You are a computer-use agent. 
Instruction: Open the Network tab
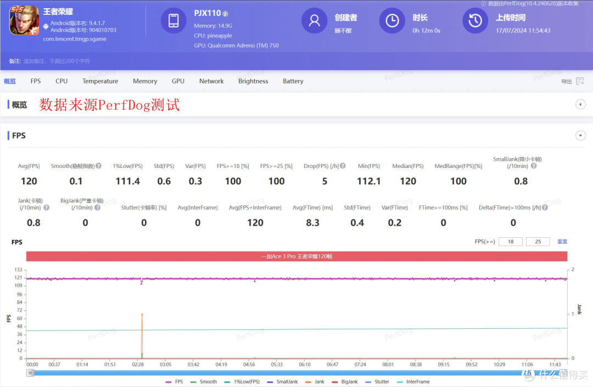pos(211,81)
